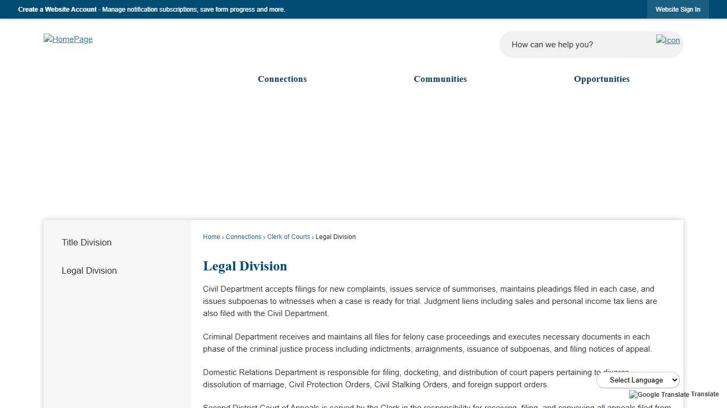The image size is (727, 408).
Task: Click the Create a Website Account link
Action: tap(57, 9)
